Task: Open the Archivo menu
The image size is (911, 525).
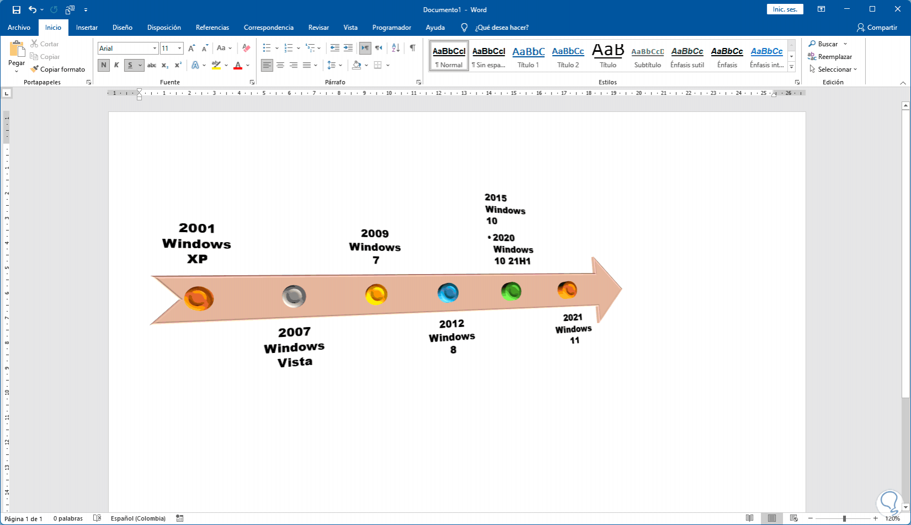Action: click(19, 28)
